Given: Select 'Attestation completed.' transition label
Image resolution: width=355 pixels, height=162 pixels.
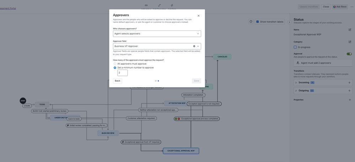Looking at the screenshot, I should pos(193,95).
